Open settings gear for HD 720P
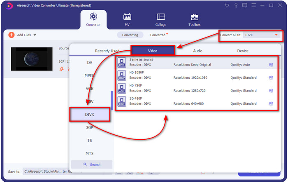This screenshot has height=183, width=288. tap(271, 91)
